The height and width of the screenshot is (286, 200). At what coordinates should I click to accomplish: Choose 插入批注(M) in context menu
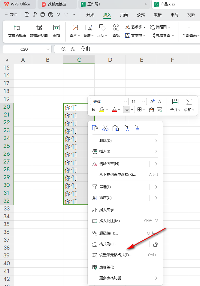coord(126,221)
